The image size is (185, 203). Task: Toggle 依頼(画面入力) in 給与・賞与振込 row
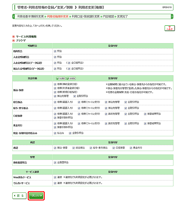point(55,108)
